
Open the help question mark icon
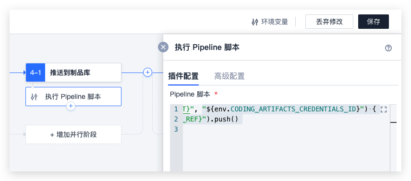coord(388,48)
